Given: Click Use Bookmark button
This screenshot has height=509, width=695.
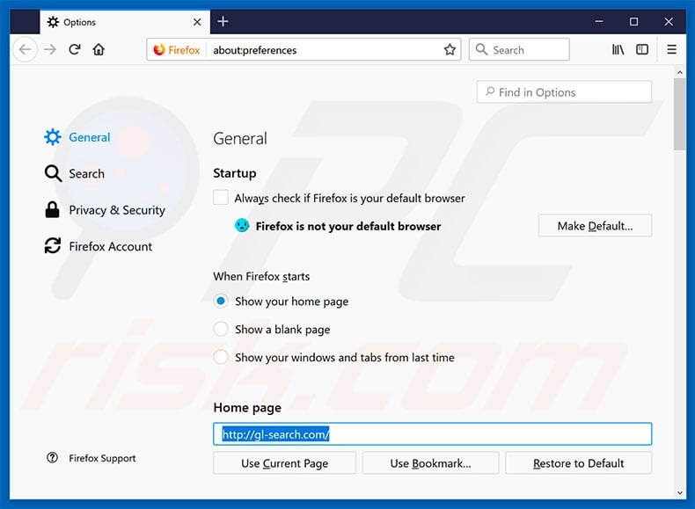Looking at the screenshot, I should pyautogui.click(x=430, y=463).
